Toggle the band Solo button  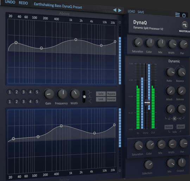pos(101,94)
